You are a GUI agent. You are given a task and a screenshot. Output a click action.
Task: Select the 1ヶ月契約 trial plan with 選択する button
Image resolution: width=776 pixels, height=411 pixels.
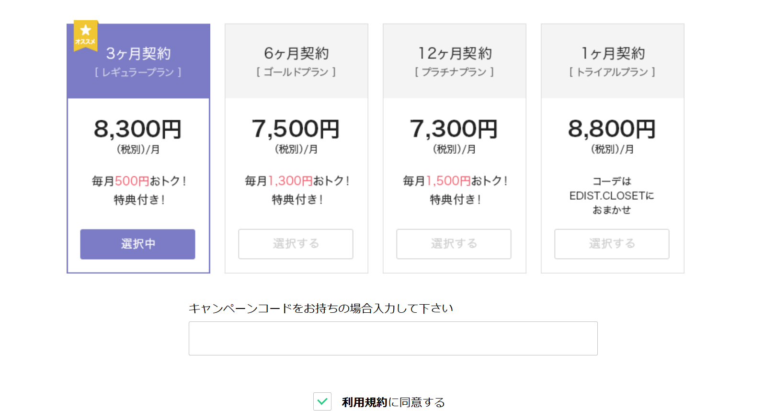[612, 244]
